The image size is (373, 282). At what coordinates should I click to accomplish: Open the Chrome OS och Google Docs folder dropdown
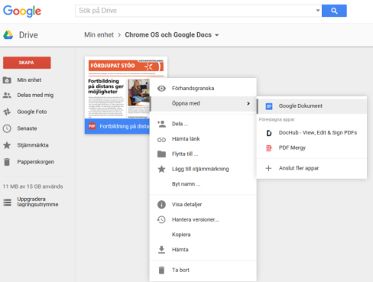click(x=217, y=35)
